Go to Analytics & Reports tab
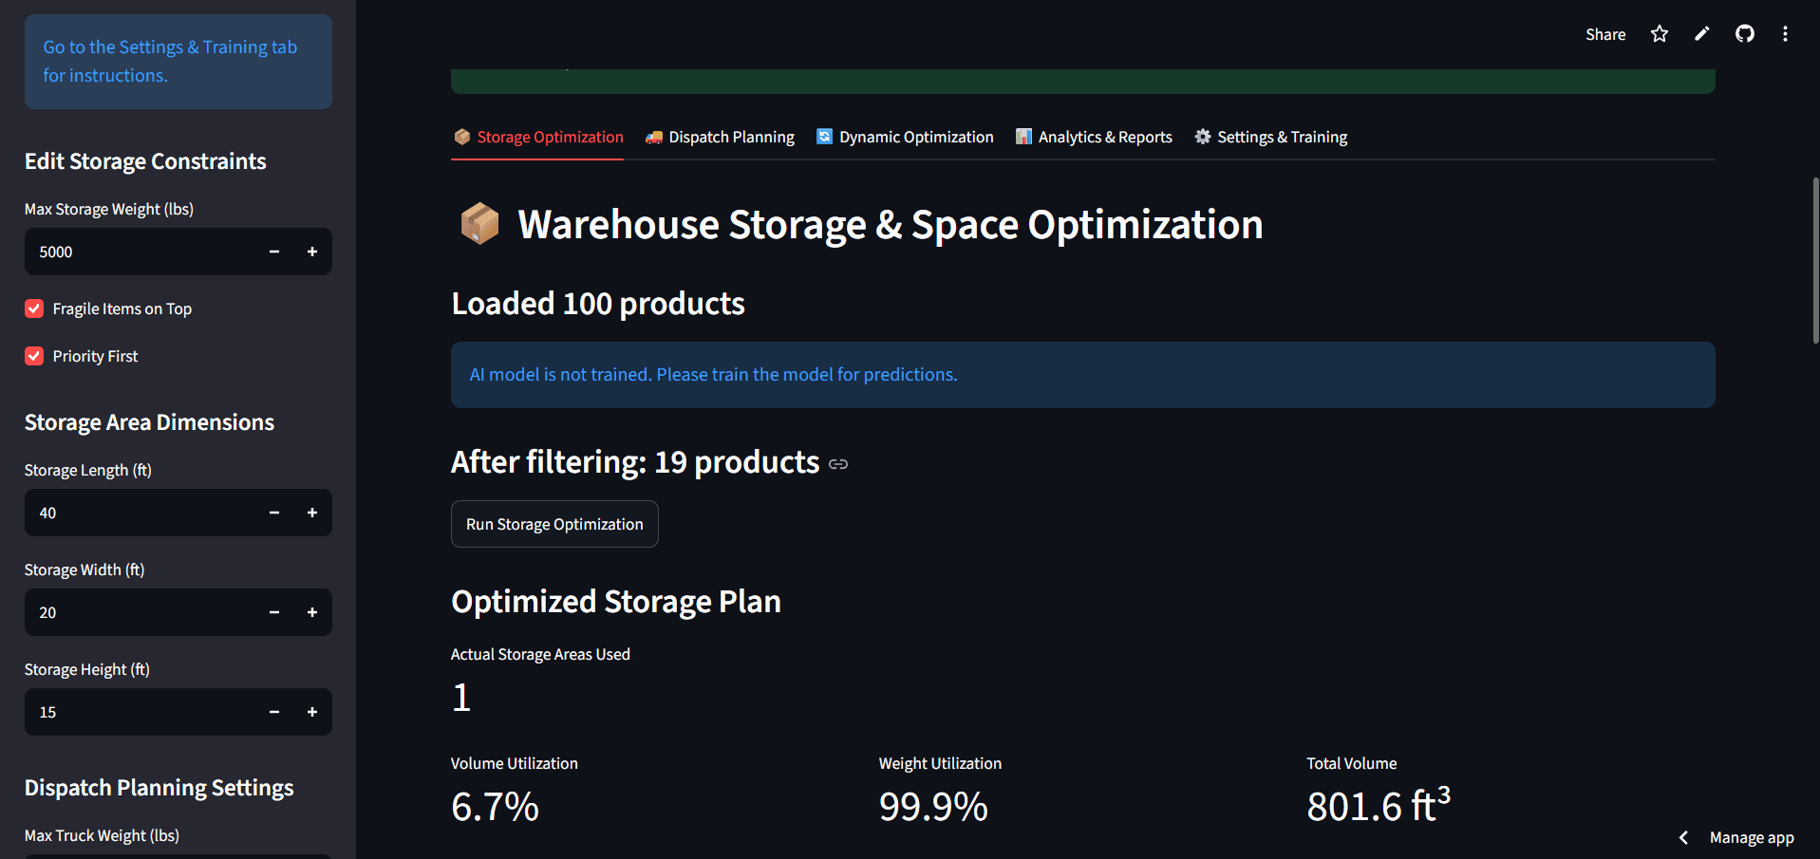This screenshot has width=1820, height=859. pyautogui.click(x=1094, y=137)
